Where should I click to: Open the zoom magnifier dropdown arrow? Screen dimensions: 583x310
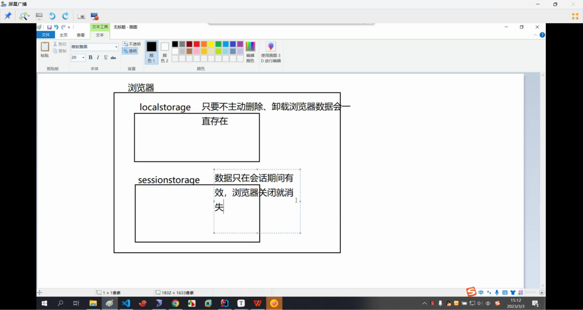[29, 16]
